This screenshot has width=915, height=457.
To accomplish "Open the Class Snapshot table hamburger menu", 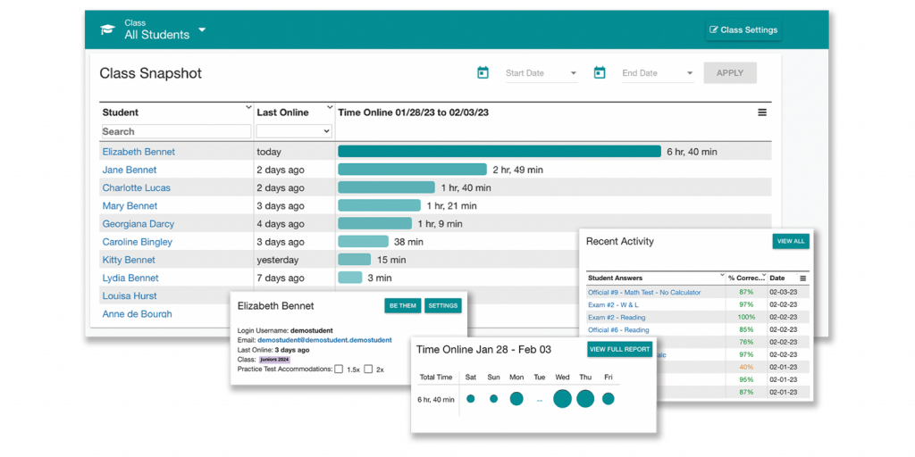I will tap(762, 112).
